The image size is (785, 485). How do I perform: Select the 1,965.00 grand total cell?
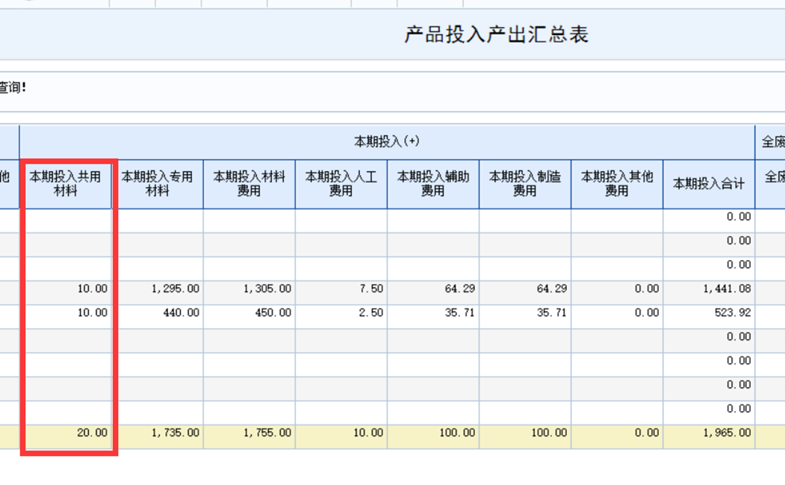[709, 436]
